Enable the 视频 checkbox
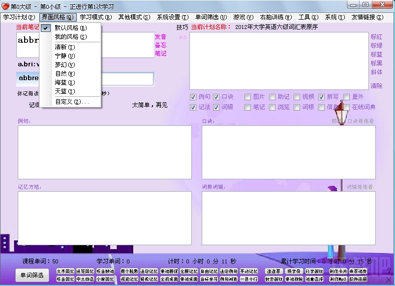This screenshot has width=395, height=286. pos(297,97)
